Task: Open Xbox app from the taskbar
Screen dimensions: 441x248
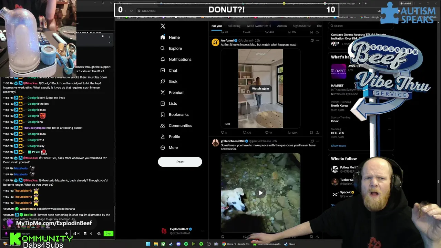Action: (163, 244)
